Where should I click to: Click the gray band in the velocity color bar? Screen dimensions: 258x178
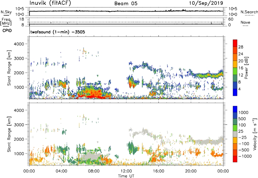[x=235, y=134]
